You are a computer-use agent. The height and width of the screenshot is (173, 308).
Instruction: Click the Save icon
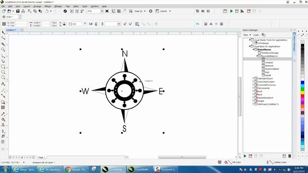(x=18, y=11)
